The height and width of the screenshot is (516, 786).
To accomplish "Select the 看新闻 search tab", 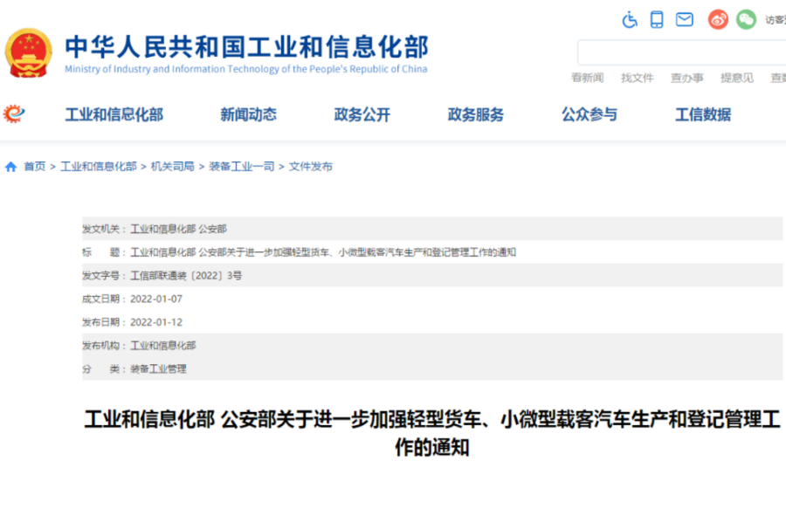I will [x=588, y=78].
